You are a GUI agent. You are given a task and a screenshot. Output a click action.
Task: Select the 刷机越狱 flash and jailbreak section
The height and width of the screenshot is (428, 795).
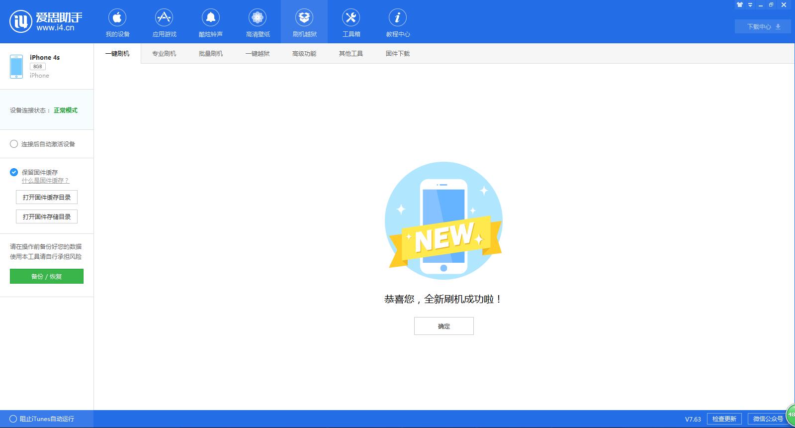(x=304, y=22)
